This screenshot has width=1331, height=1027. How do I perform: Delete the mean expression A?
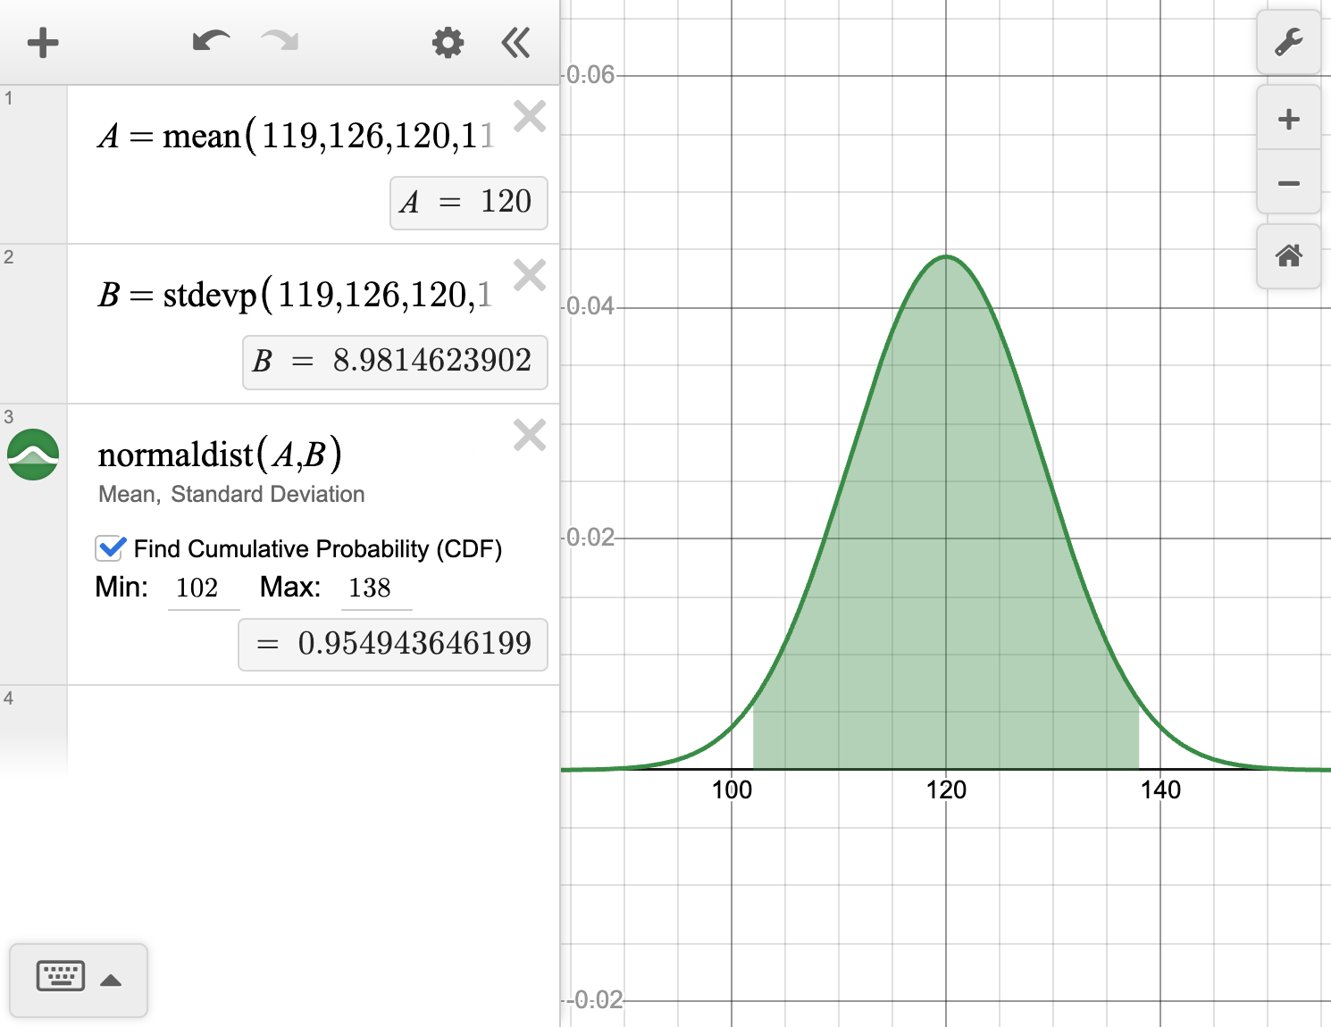coord(530,116)
